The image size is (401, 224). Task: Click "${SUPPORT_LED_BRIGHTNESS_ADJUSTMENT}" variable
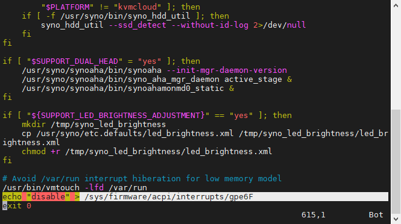118,116
